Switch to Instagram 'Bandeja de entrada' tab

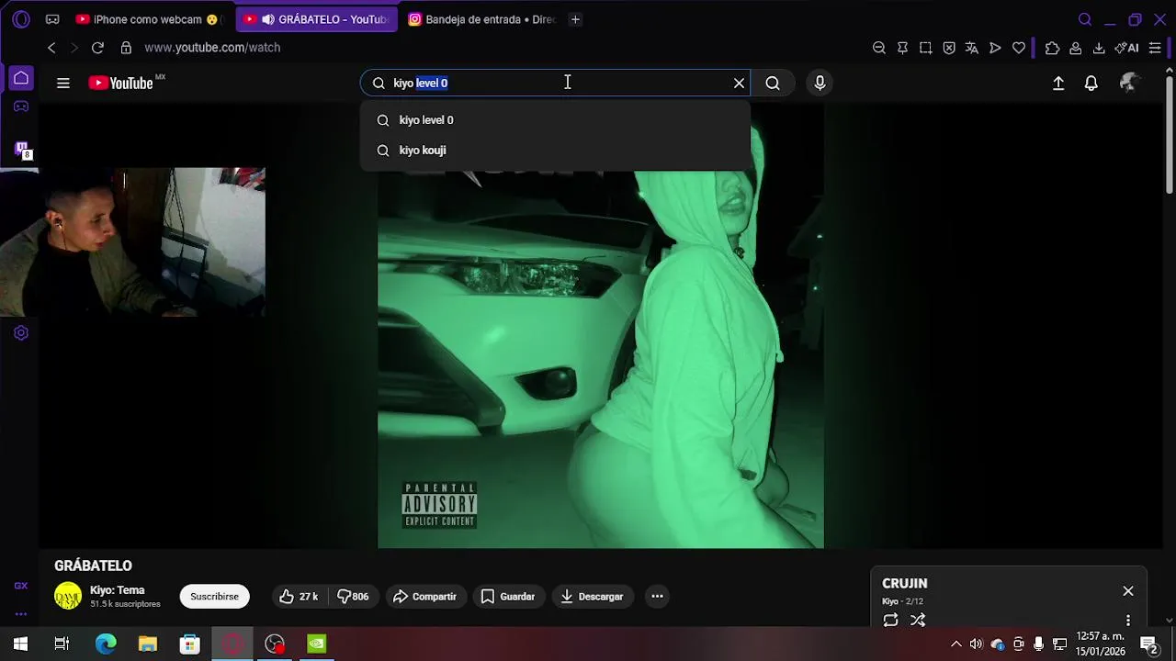(x=481, y=19)
